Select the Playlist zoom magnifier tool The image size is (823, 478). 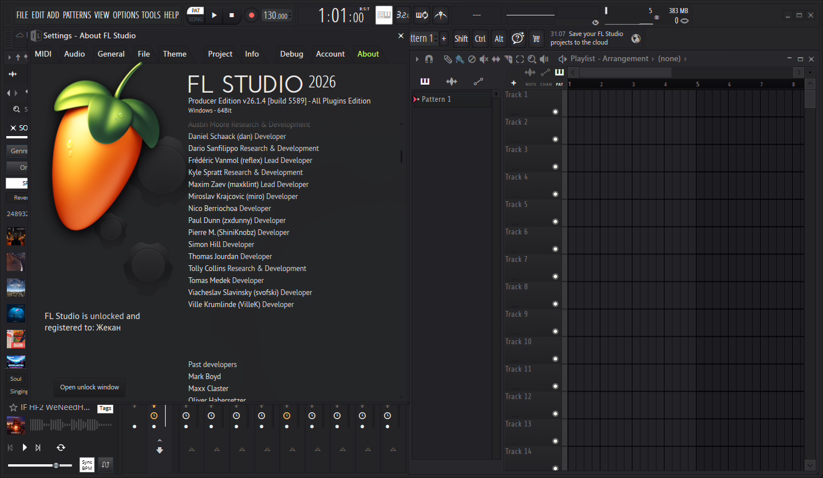tap(532, 59)
